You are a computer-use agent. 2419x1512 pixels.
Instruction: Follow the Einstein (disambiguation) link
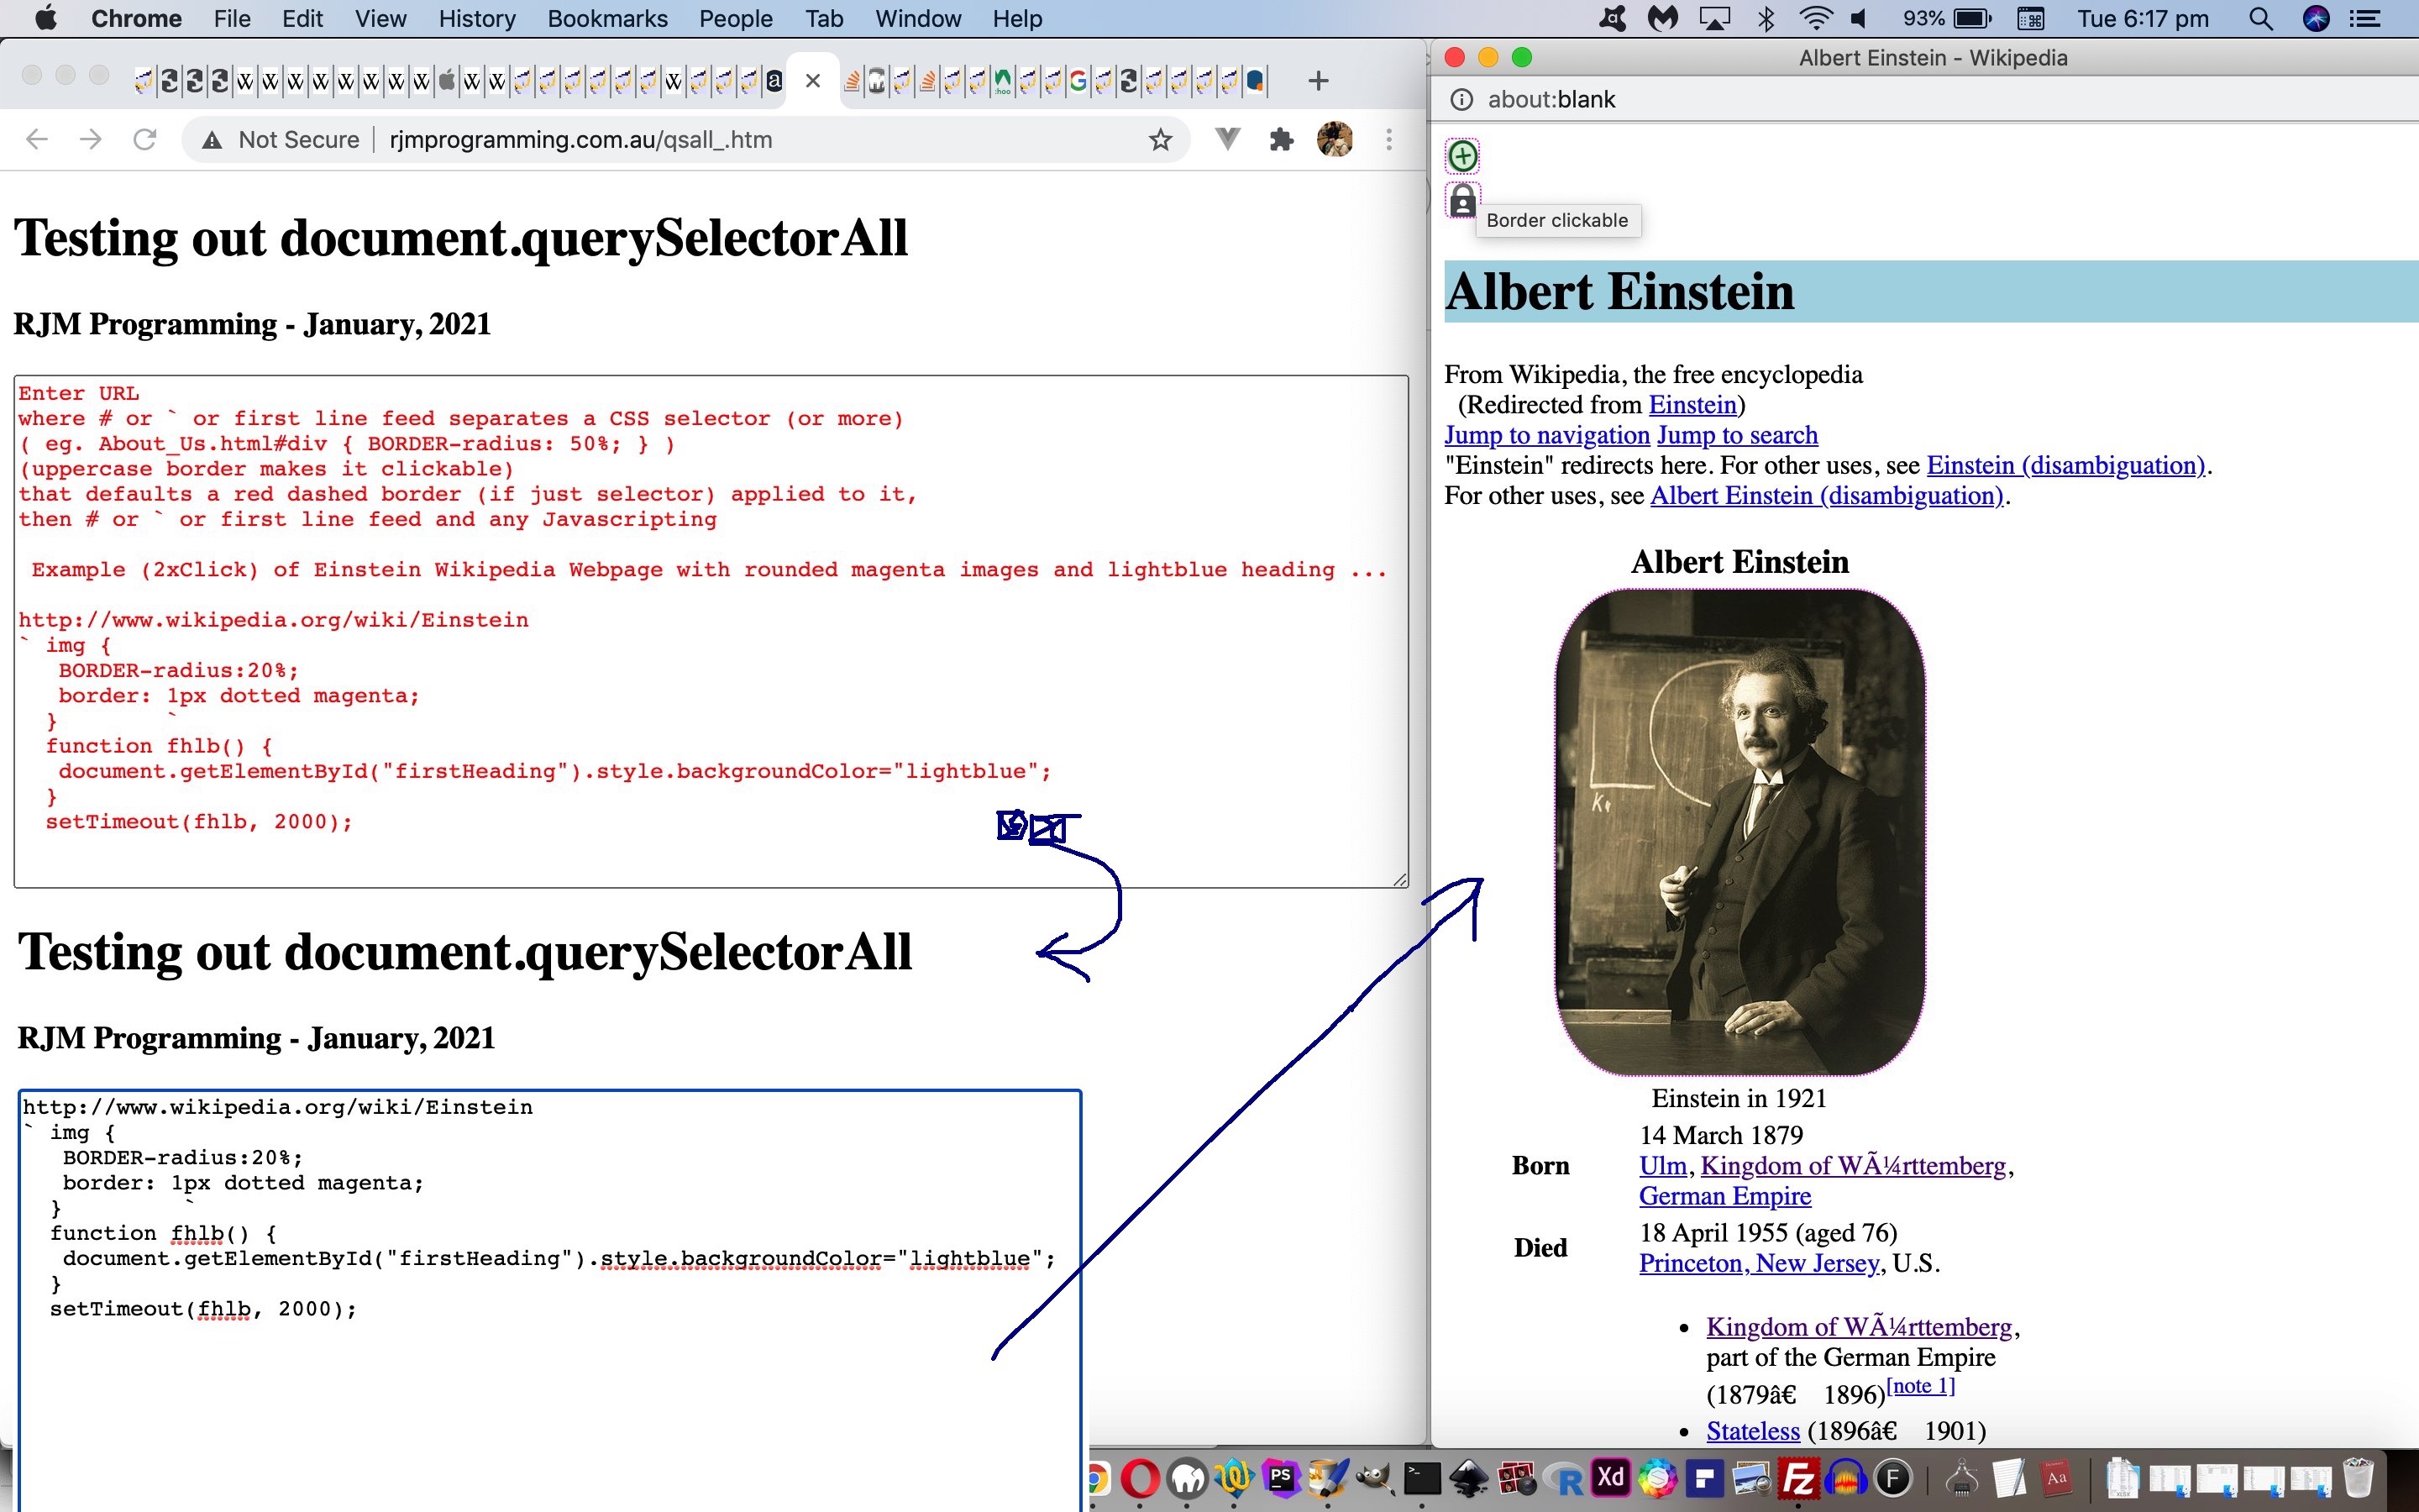click(x=2065, y=466)
